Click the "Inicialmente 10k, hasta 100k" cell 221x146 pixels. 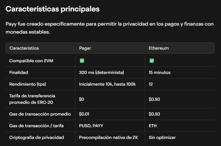pos(107,84)
